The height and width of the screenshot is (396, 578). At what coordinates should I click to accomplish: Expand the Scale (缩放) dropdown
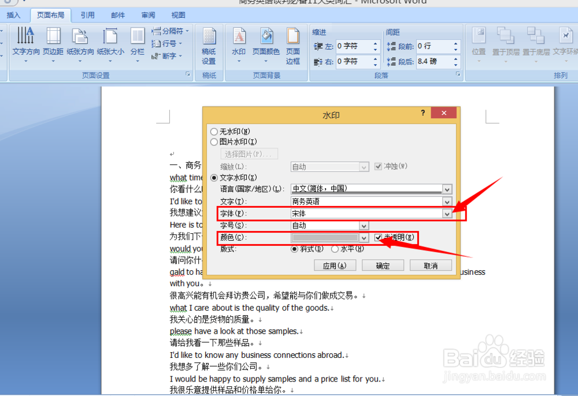click(x=364, y=167)
